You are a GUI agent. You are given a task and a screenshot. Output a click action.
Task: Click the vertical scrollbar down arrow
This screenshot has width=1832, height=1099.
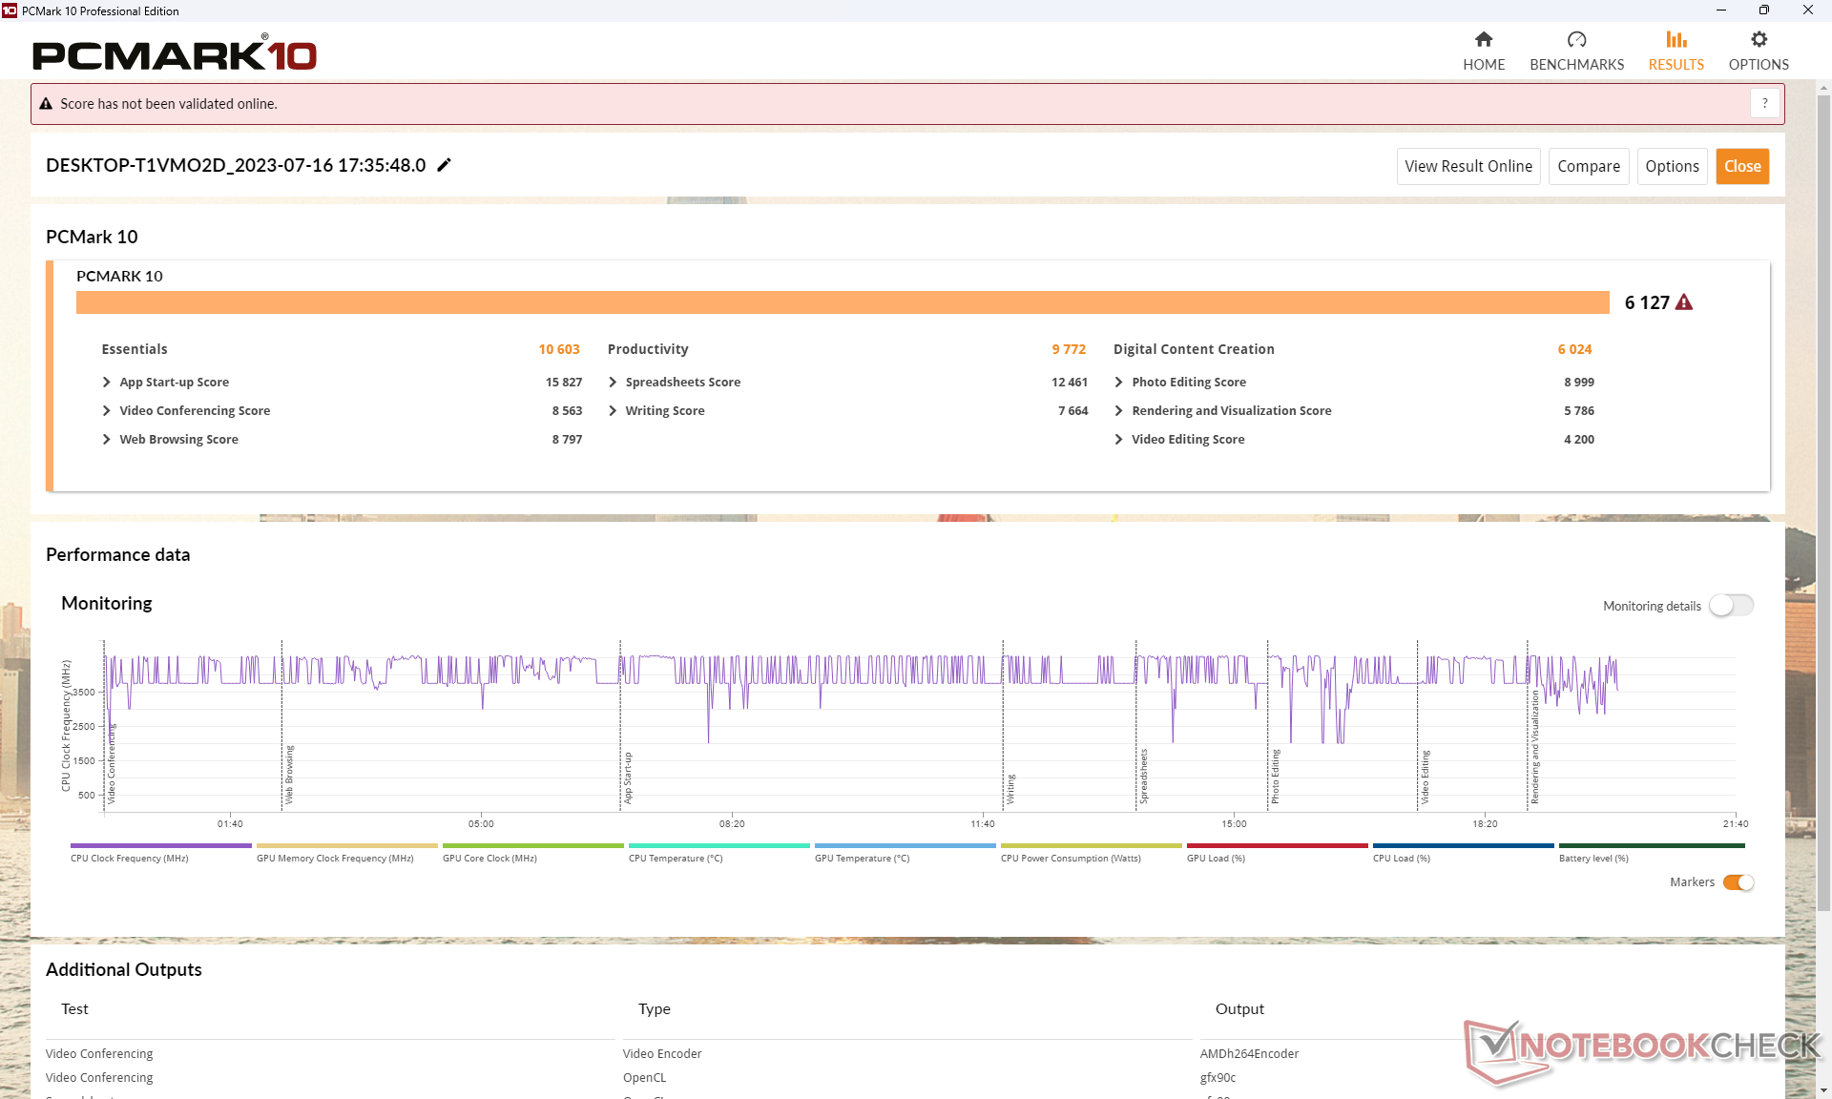(x=1823, y=1089)
